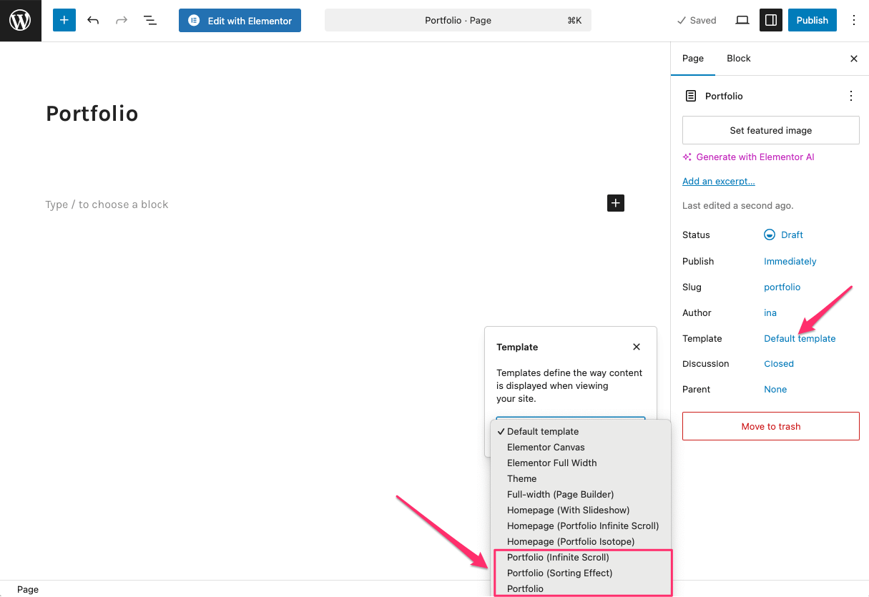Open the block inserter plus icon

(x=64, y=21)
